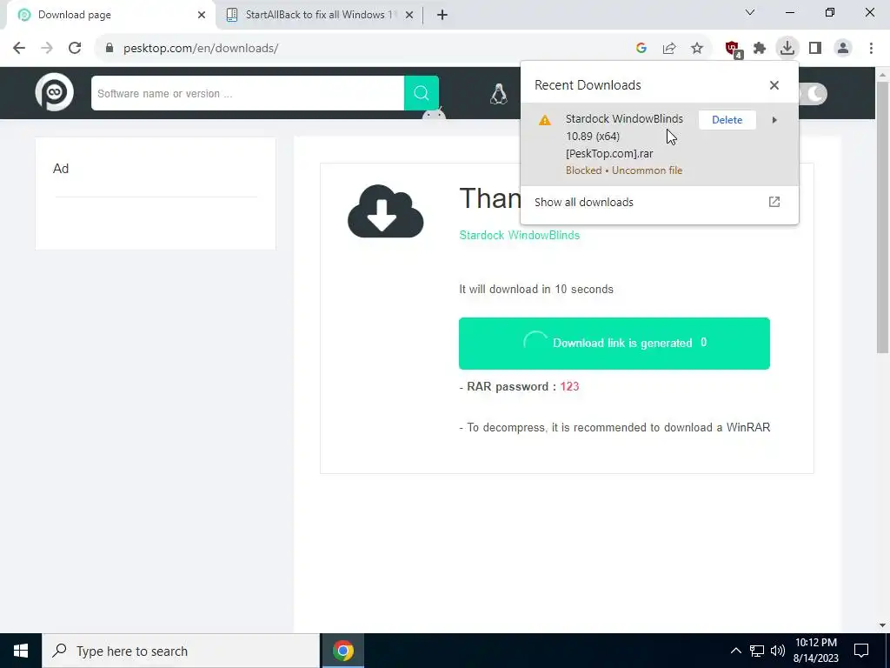Click the Blocked Uncommon file status

[x=624, y=170]
